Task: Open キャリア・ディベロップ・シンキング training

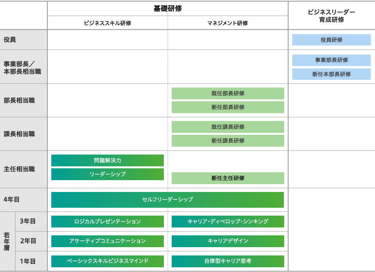Action: tap(228, 222)
